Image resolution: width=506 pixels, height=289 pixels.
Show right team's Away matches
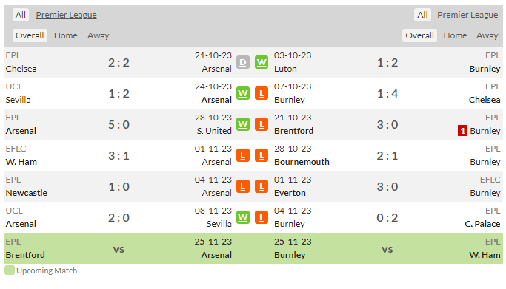click(x=487, y=35)
